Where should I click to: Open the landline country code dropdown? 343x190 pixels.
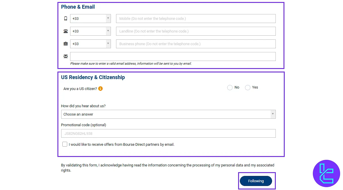pos(108,31)
